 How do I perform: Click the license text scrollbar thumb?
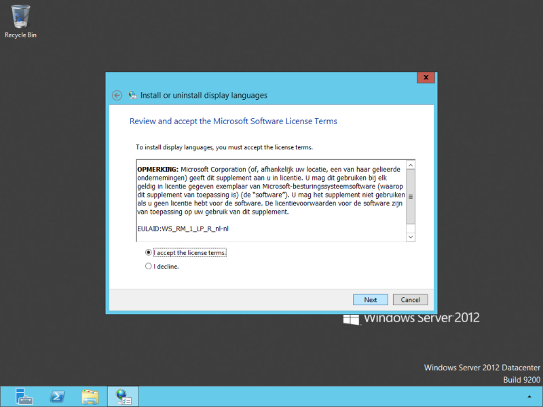[411, 197]
